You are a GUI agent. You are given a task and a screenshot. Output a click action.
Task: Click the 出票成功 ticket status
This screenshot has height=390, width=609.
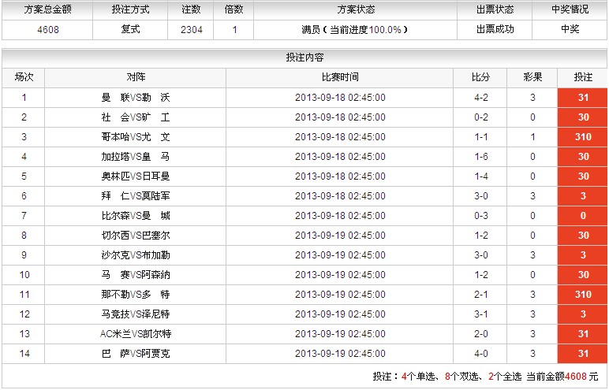(495, 30)
